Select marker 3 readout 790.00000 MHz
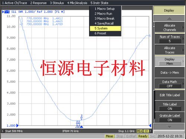The height and width of the screenshot is (139, 186). click(x=41, y=24)
